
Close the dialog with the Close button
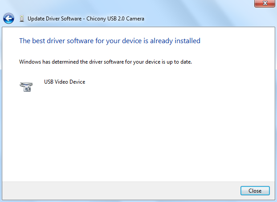click(255, 191)
